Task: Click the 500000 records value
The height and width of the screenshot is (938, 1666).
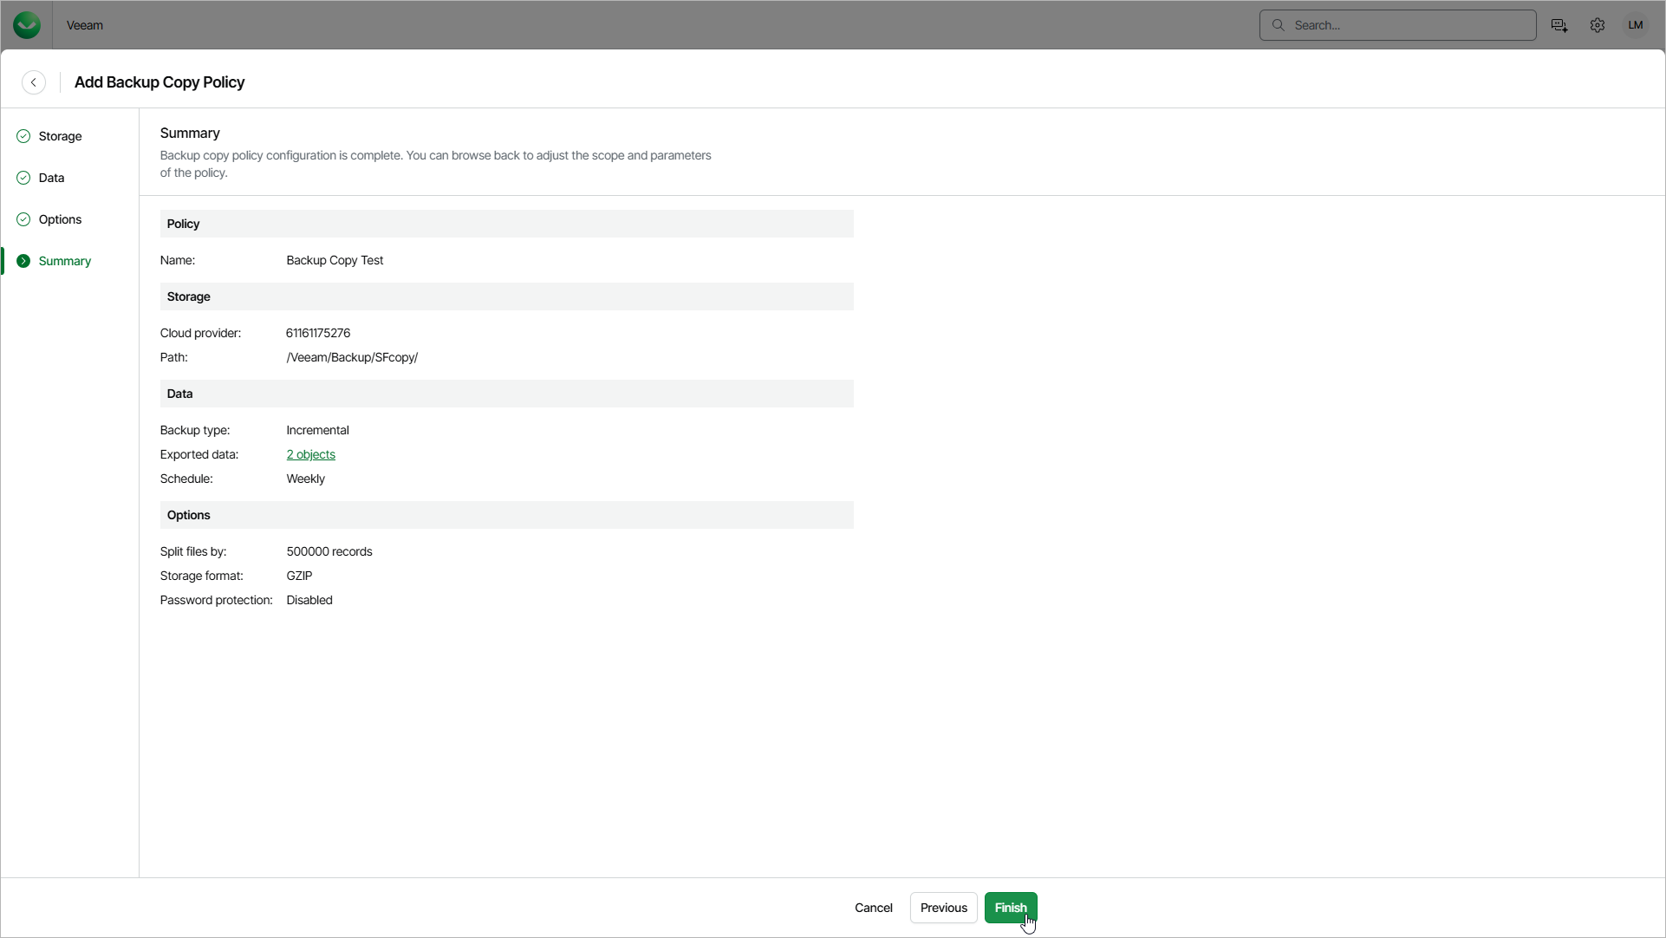Action: (329, 551)
